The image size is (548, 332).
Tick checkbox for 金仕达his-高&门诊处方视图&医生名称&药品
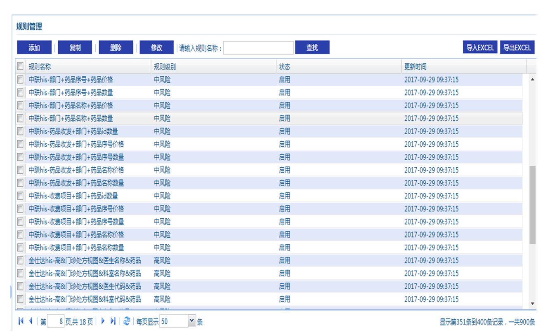pos(20,261)
